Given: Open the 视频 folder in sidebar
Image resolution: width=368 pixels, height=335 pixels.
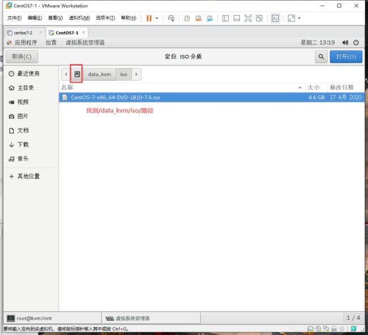Looking at the screenshot, I should coord(31,102).
